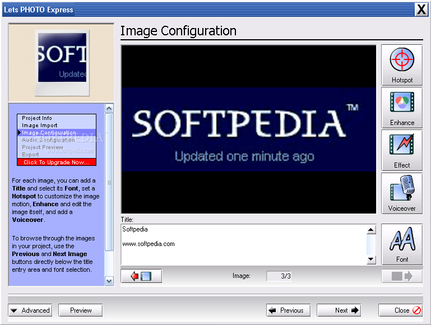
Task: Go to previous image with red arrow button
Action: [141, 276]
